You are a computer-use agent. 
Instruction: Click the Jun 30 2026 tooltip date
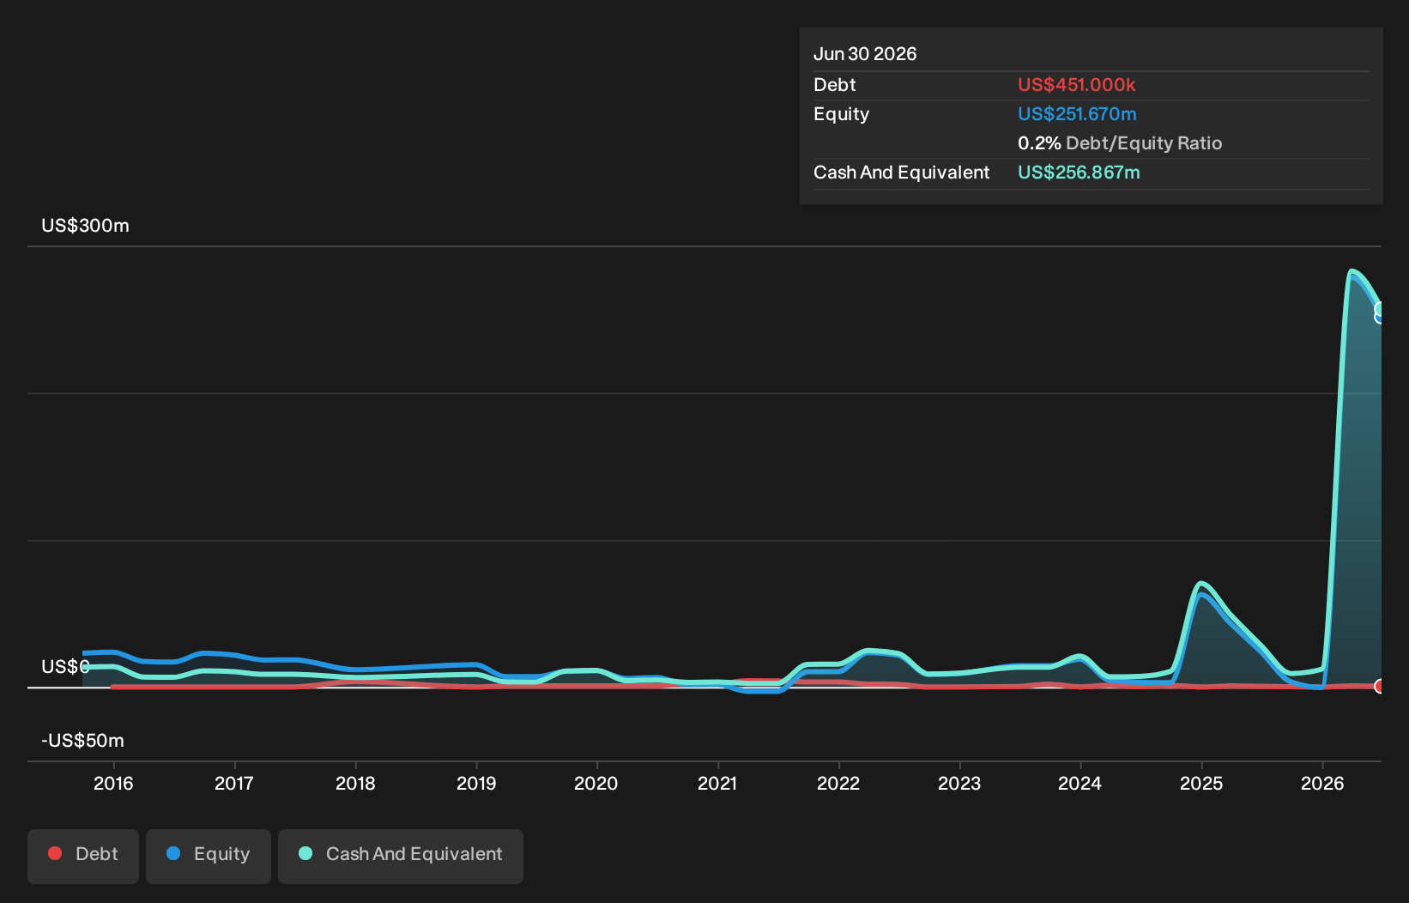click(x=865, y=54)
